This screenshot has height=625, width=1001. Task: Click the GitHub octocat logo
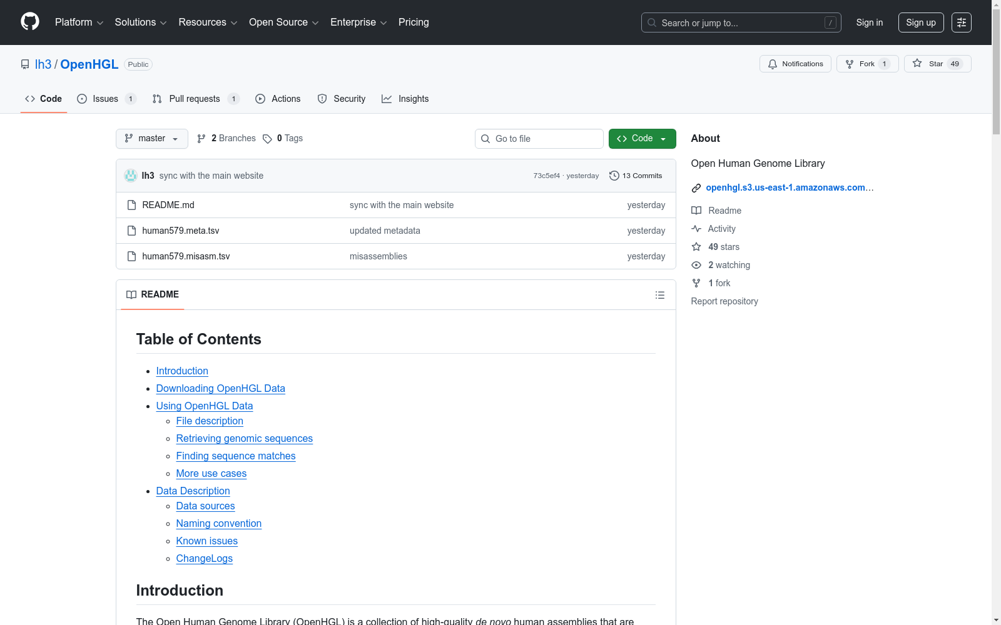[x=30, y=22]
